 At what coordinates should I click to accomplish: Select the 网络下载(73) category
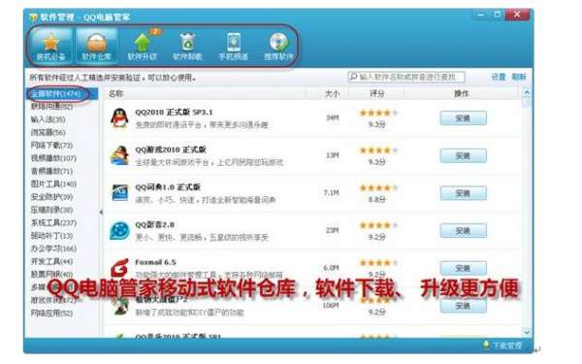click(51, 146)
